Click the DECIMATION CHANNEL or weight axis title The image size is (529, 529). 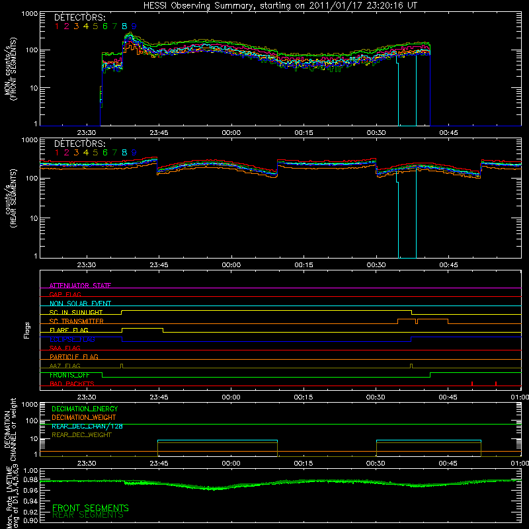coord(10,429)
